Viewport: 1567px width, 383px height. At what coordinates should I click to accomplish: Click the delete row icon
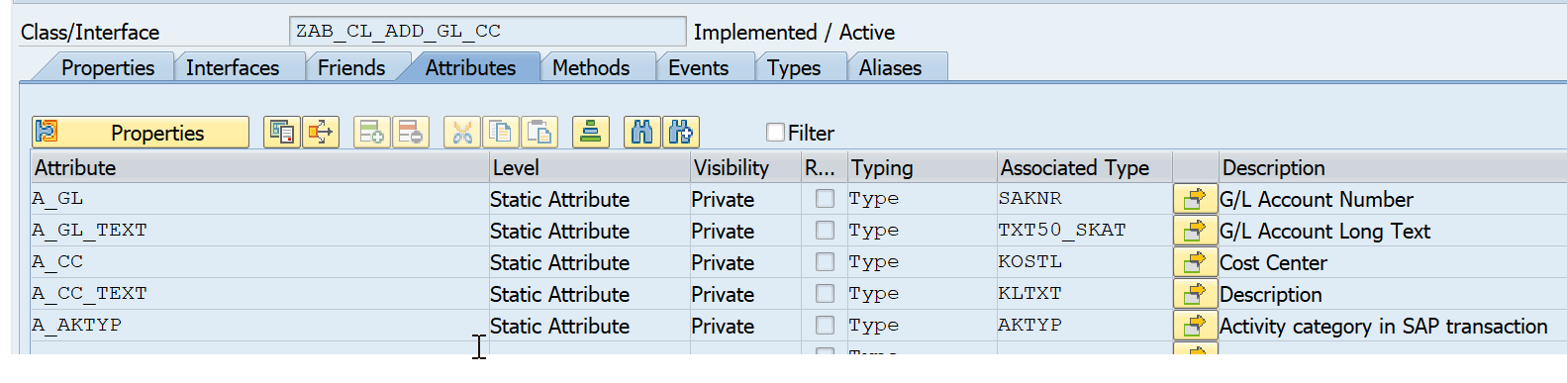(411, 133)
